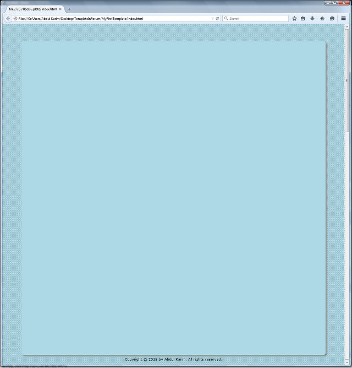Show bookmarks list icon

pyautogui.click(x=303, y=18)
